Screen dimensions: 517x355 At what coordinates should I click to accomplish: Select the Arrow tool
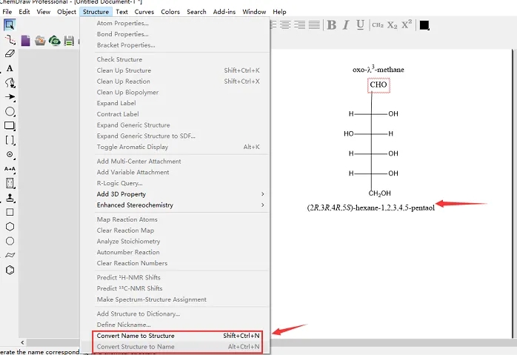click(10, 96)
